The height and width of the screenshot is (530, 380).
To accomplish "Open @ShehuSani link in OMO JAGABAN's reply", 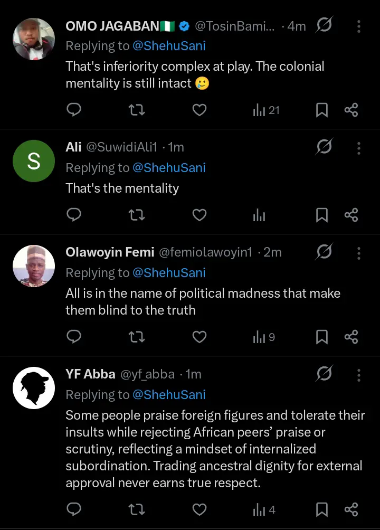I will [x=169, y=46].
